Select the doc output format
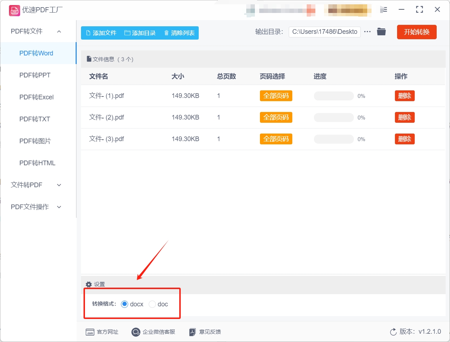 click(152, 304)
